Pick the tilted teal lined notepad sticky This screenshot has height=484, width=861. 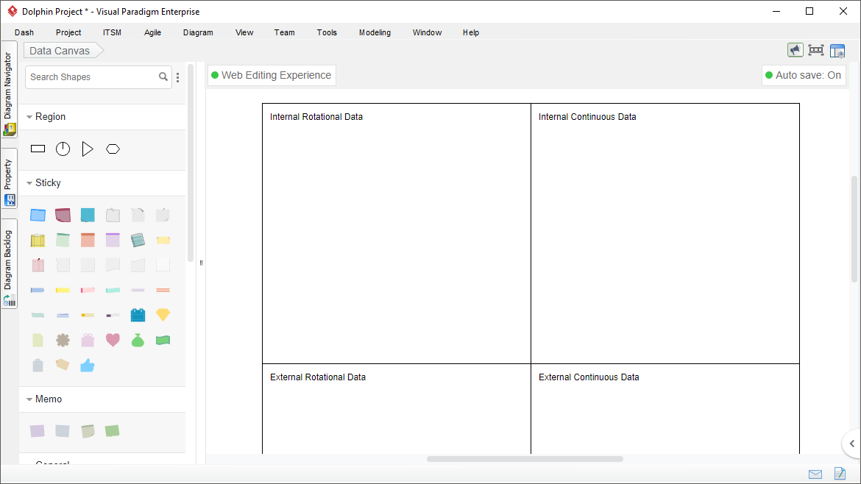click(x=138, y=240)
